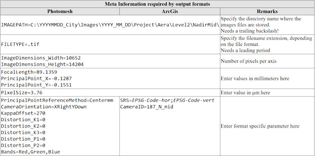315x156 pixels.
Task: Click the SRS EPSG-Code entry
Action: pyautogui.click(x=167, y=100)
